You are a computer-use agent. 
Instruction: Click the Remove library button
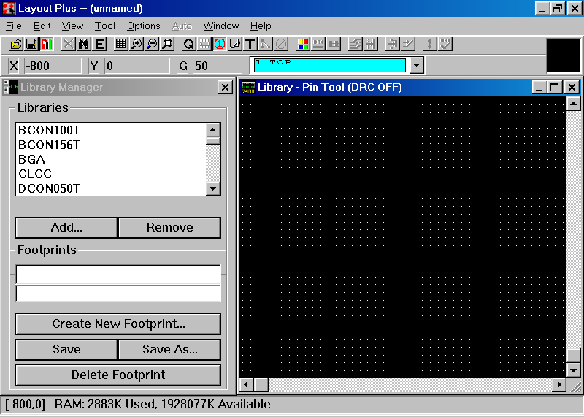point(170,227)
